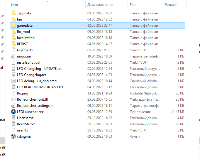This screenshot has width=200, height=157.
Task: Click the type Приложение
Action: click(x=140, y=112)
